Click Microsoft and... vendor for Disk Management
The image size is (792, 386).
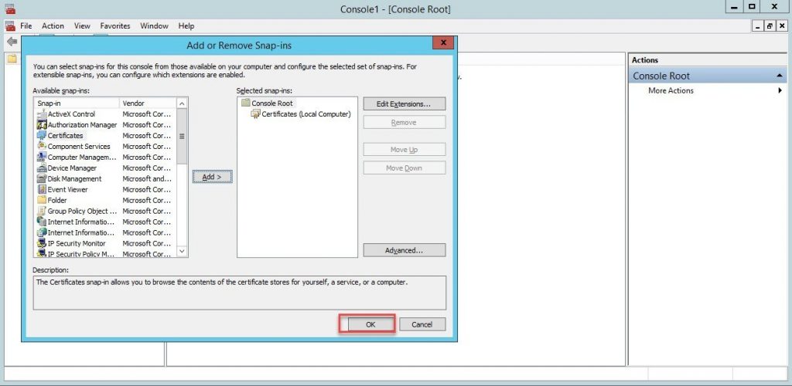coord(147,179)
